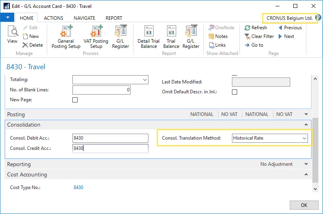Toggle the New Page checkbox
This screenshot has height=214, width=323.
(x=75, y=100)
